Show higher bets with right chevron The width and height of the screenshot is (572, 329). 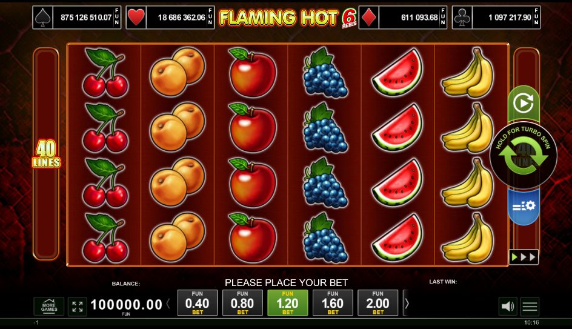coord(407,303)
